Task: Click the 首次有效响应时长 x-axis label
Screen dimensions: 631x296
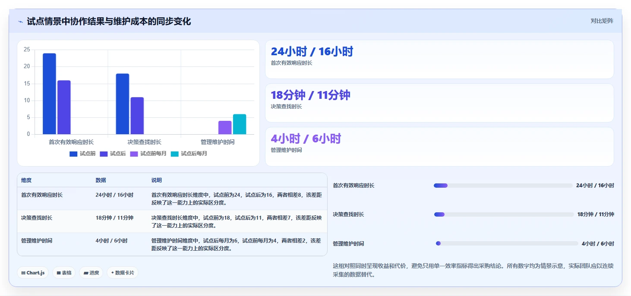Action: click(71, 142)
